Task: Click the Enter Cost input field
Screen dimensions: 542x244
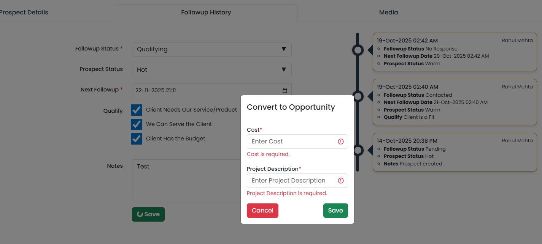Action: [x=293, y=142]
